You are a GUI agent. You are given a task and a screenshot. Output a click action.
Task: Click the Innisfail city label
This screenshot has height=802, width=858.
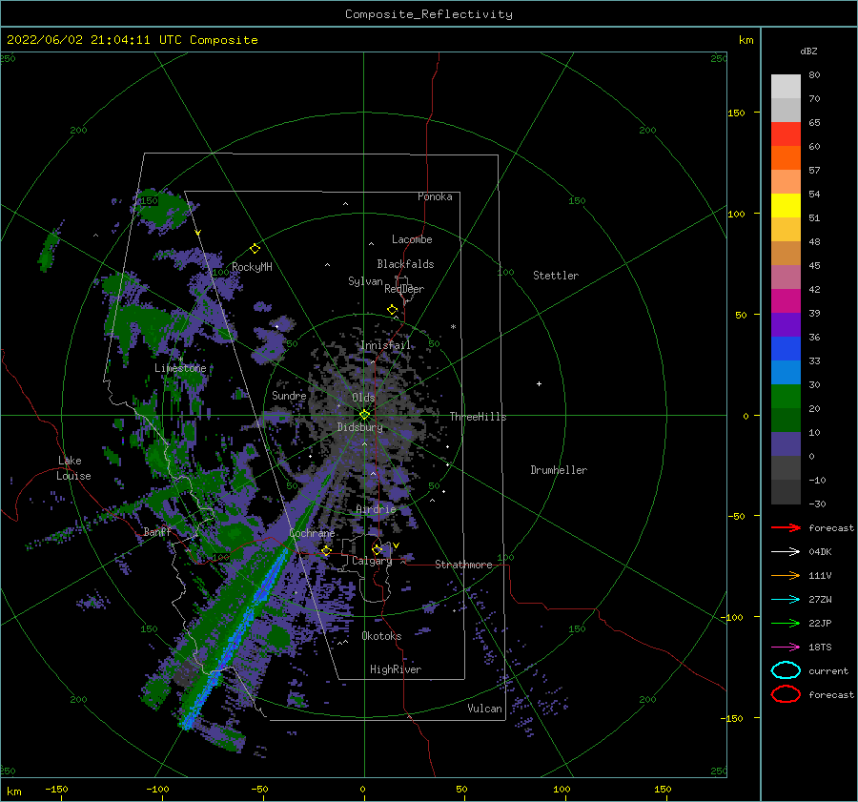click(385, 345)
